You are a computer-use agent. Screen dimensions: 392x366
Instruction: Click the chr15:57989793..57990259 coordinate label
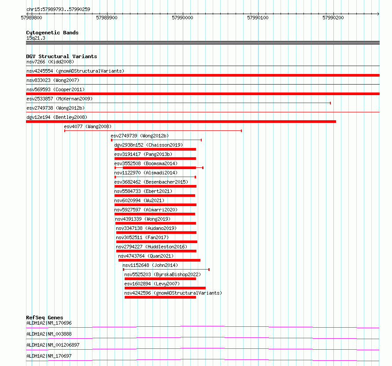pos(58,9)
